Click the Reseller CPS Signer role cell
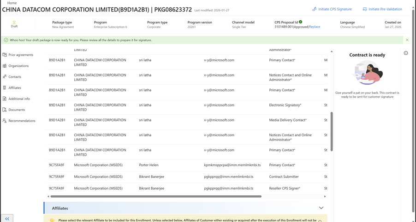The image size is (416, 222). click(x=285, y=188)
